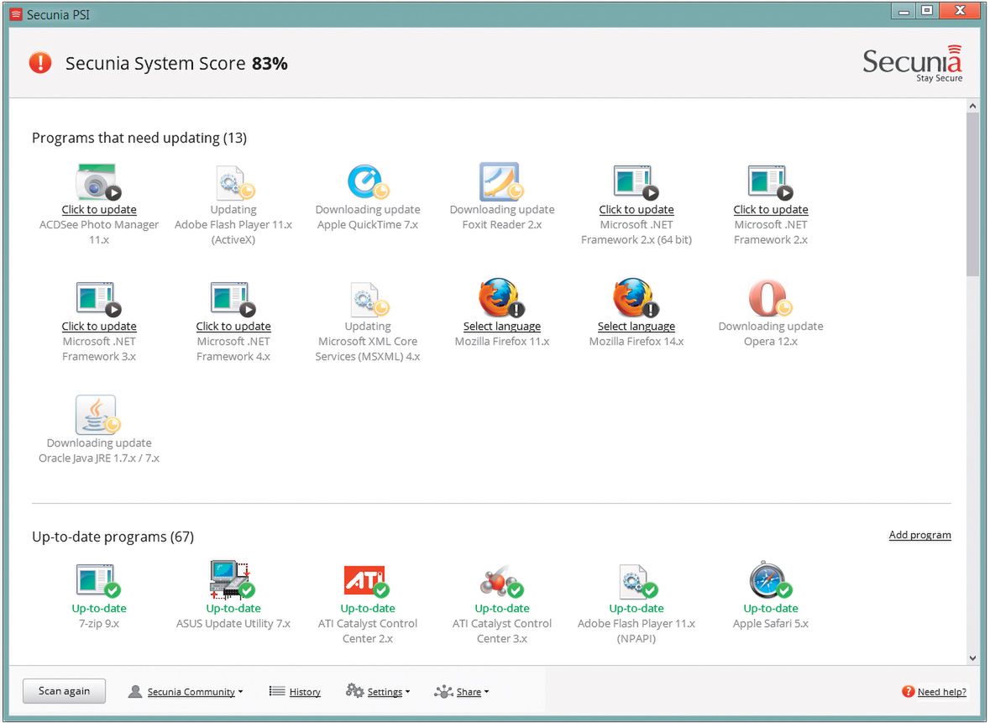Viewport: 990px width, 723px height.
Task: Click Downloading update text for Apple QuickTime
Action: tap(368, 210)
